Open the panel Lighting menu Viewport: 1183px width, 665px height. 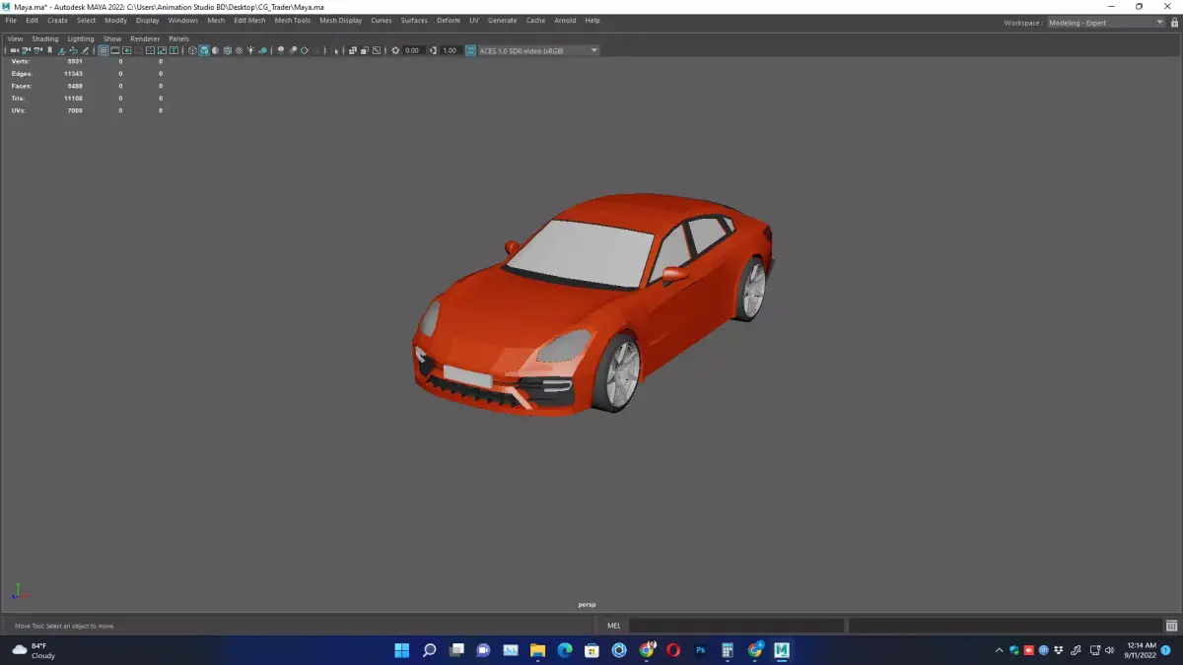pos(81,39)
